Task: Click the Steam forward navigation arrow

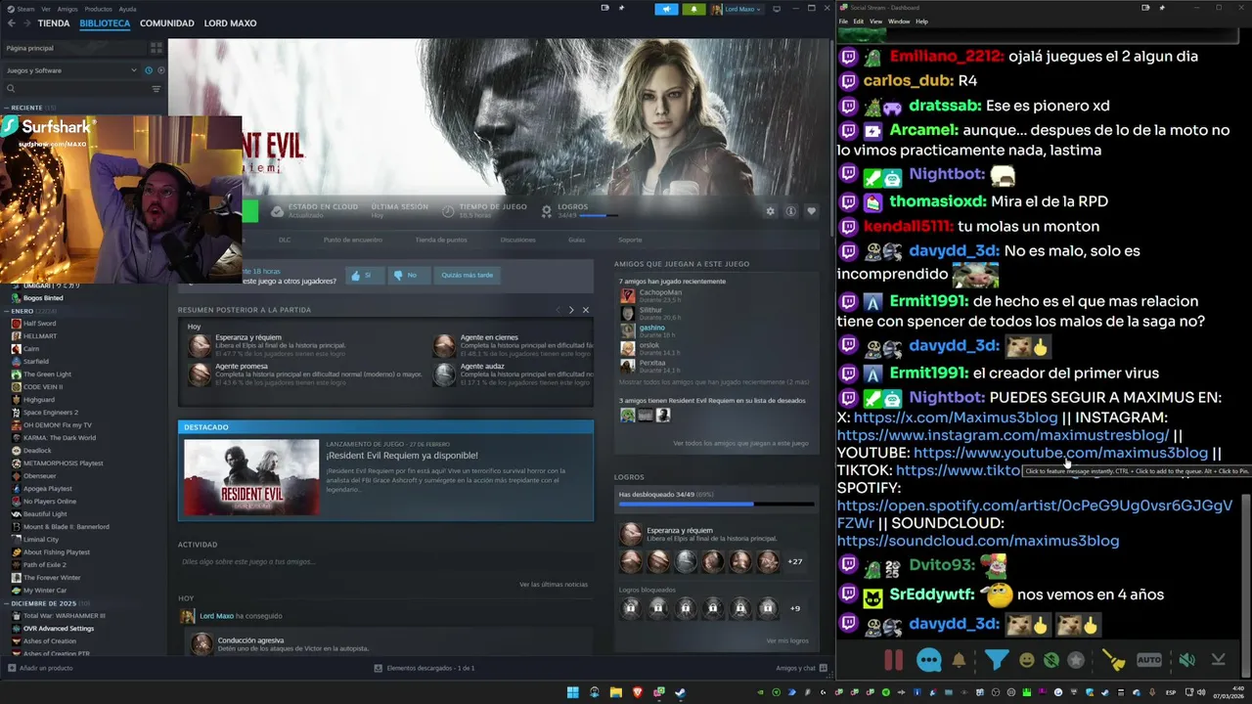Action: tap(25, 22)
